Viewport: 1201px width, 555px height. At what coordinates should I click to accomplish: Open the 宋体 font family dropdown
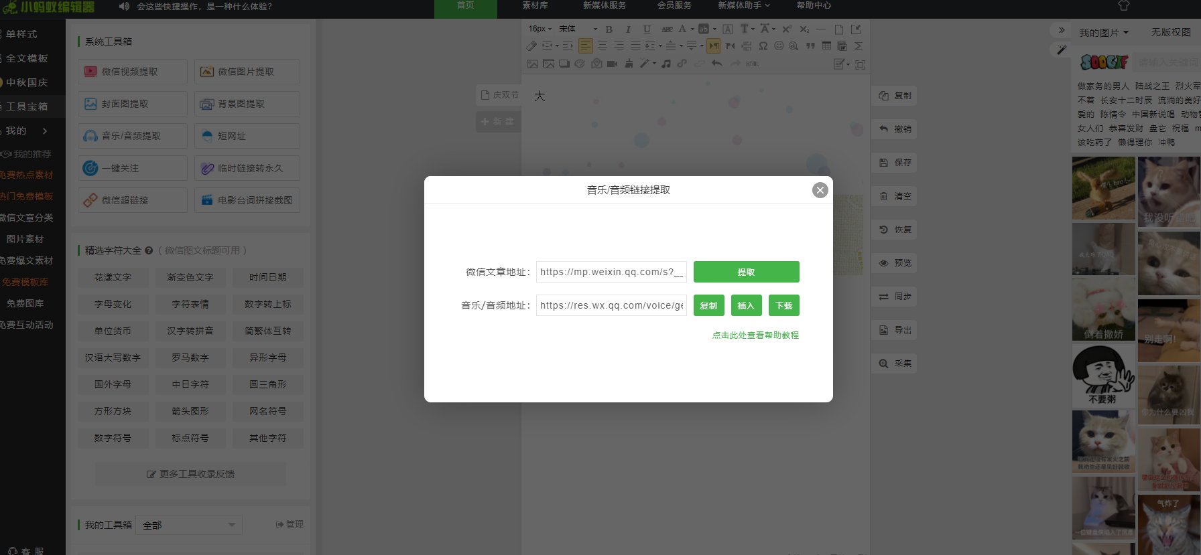click(578, 29)
